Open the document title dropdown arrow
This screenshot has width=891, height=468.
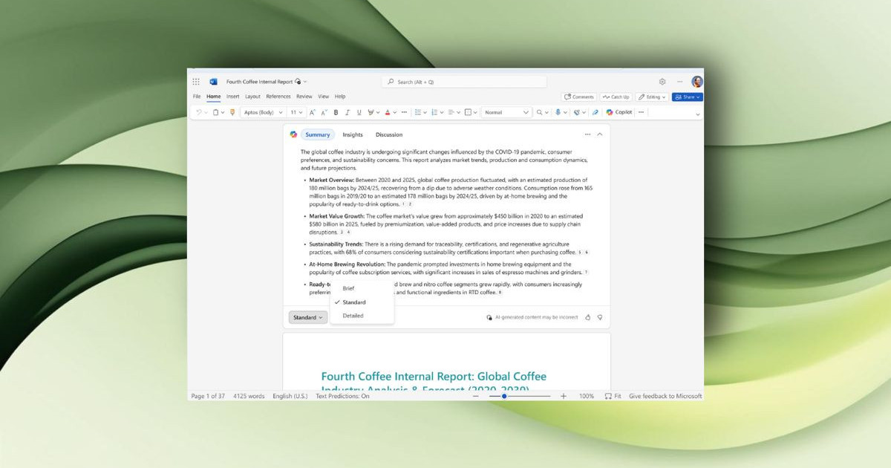point(305,82)
